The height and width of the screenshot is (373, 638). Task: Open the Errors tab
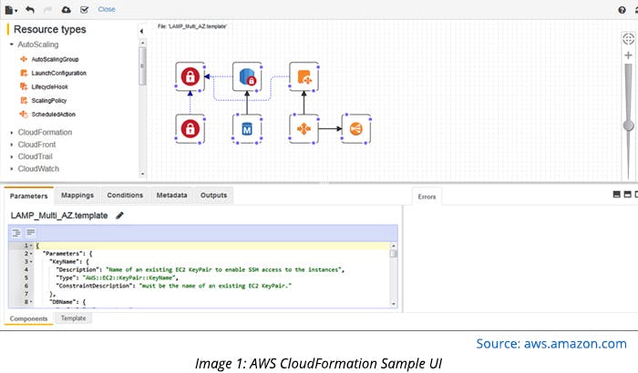pos(427,197)
